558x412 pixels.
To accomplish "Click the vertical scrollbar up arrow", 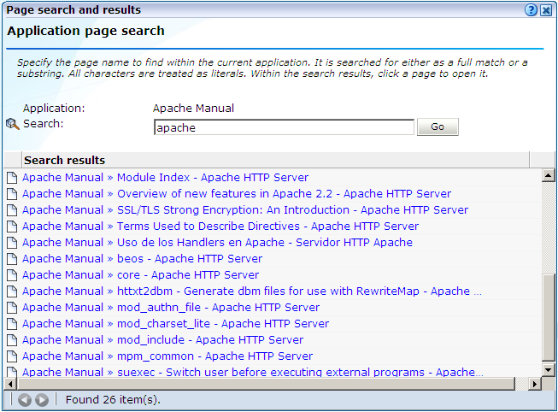I will tap(548, 175).
